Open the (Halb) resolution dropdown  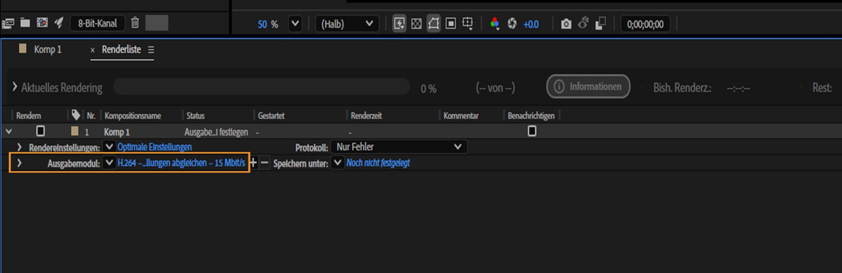347,24
